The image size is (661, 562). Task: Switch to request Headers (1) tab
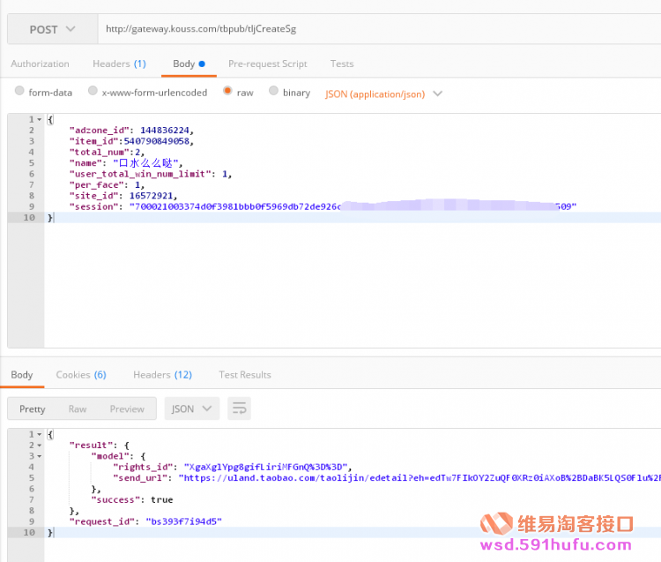tap(119, 64)
